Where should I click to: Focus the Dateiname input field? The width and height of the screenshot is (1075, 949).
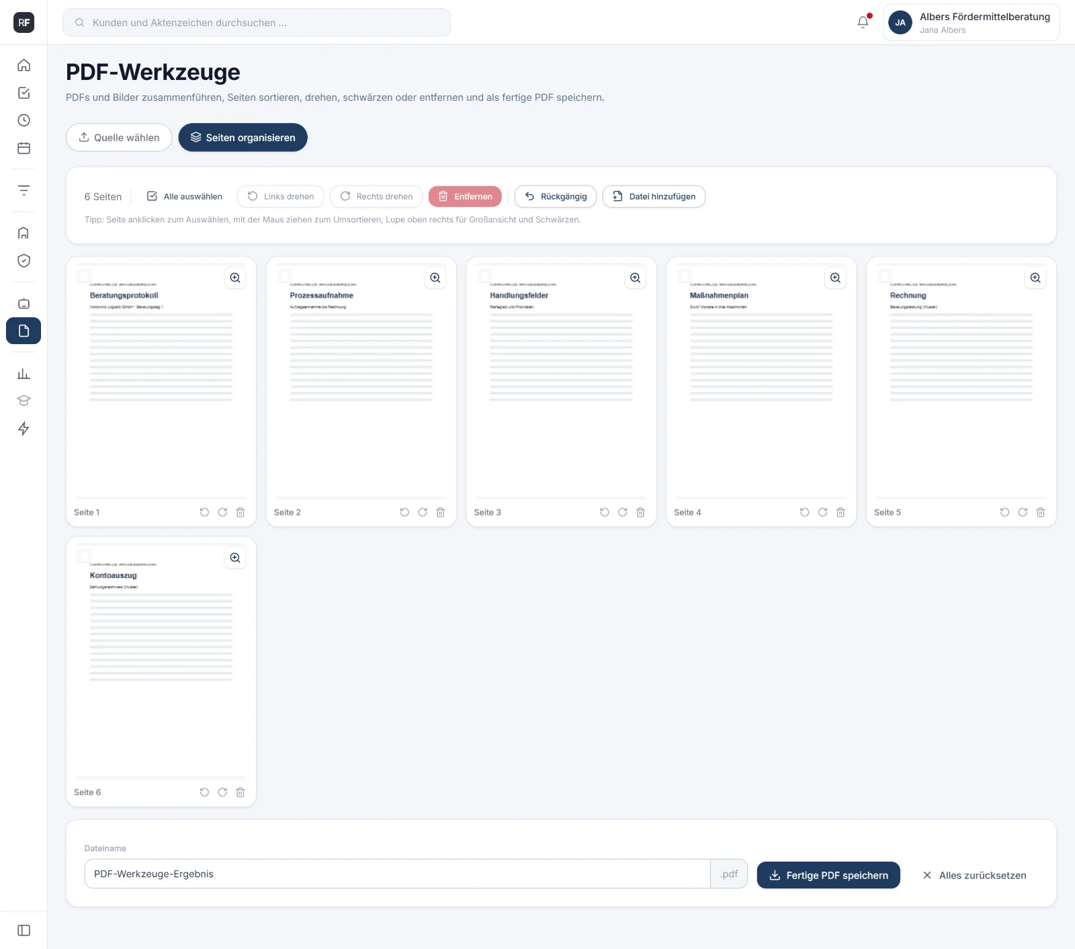pos(397,874)
